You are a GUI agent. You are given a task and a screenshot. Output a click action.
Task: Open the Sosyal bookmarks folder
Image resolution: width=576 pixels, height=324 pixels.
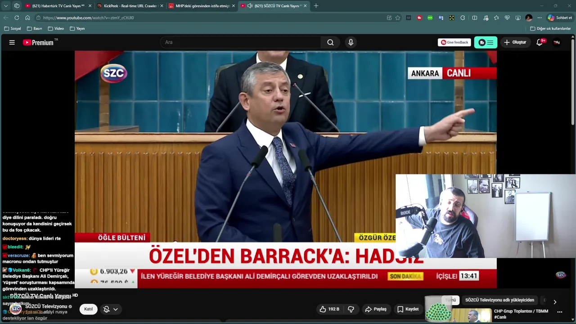click(x=13, y=28)
